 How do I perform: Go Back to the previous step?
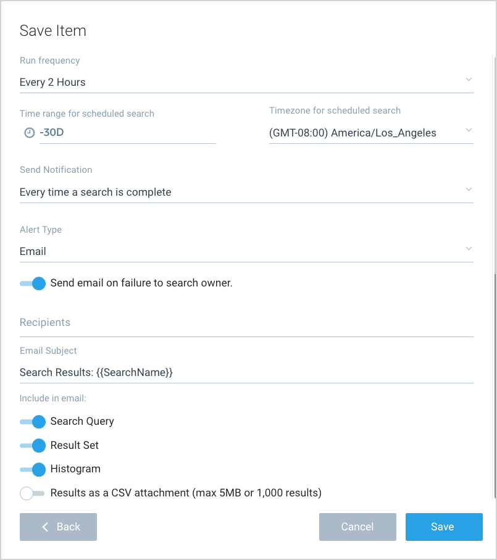(x=59, y=527)
